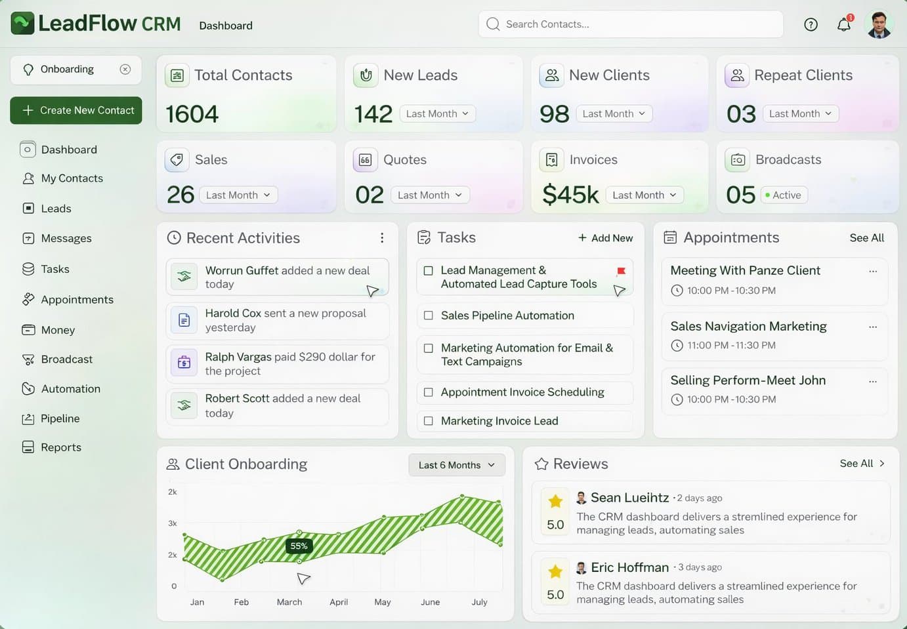The width and height of the screenshot is (907, 629).
Task: Open the Last Month dropdown under Invoices
Action: coord(644,195)
